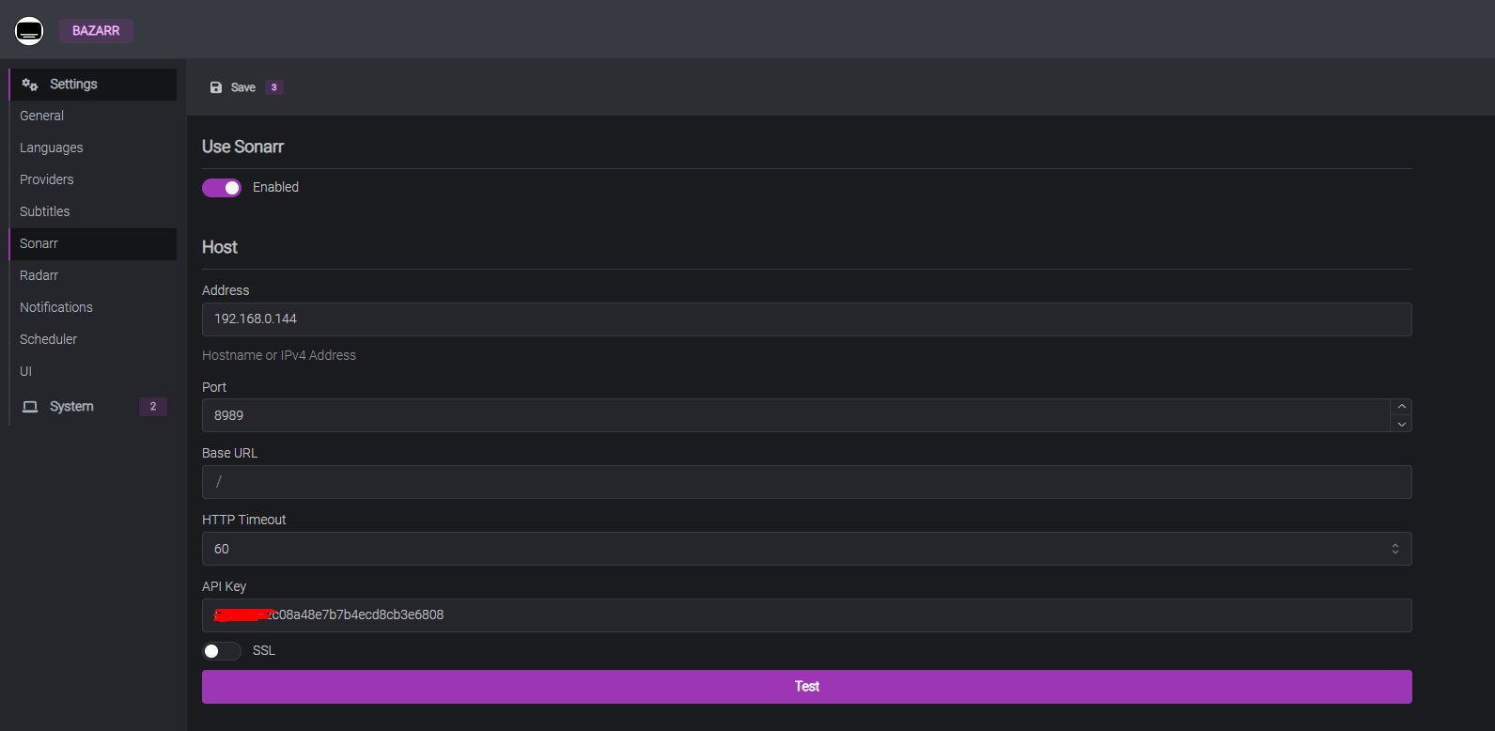Select Languages in the sidebar
The height and width of the screenshot is (731, 1495).
coord(52,148)
